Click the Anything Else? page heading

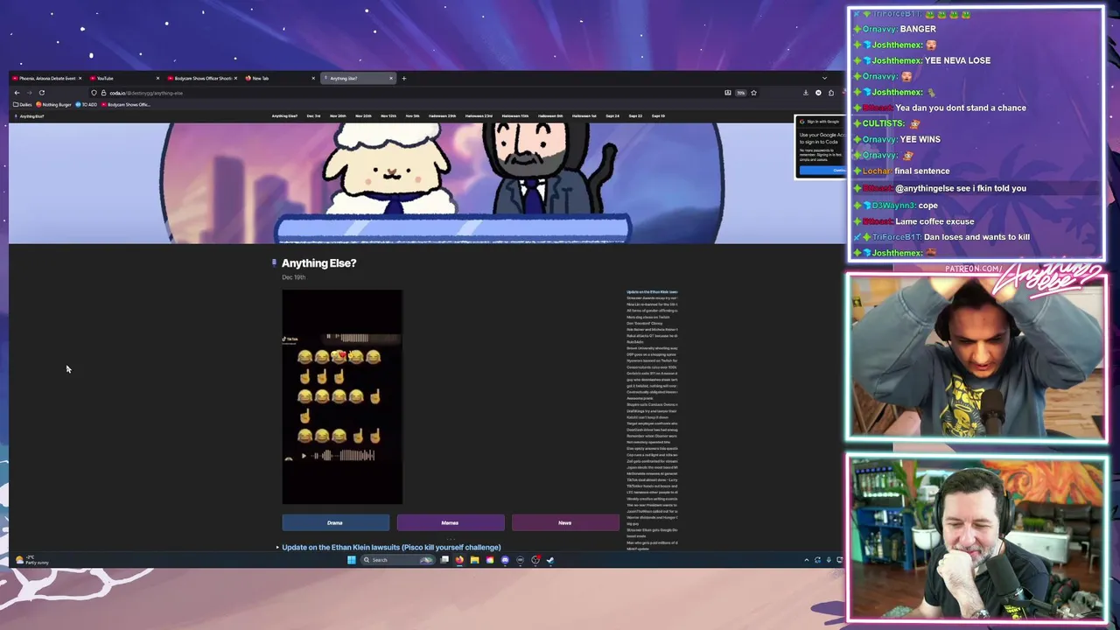318,262
